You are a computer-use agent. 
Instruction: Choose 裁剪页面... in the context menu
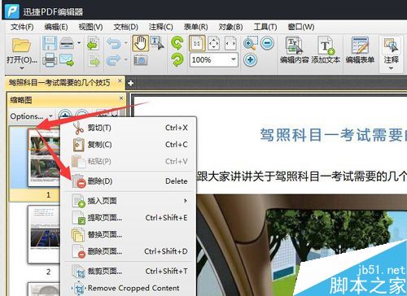click(x=129, y=271)
